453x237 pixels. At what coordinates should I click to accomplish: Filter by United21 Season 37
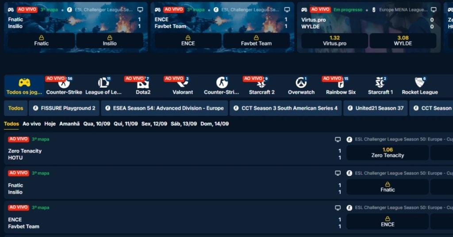tap(375, 108)
